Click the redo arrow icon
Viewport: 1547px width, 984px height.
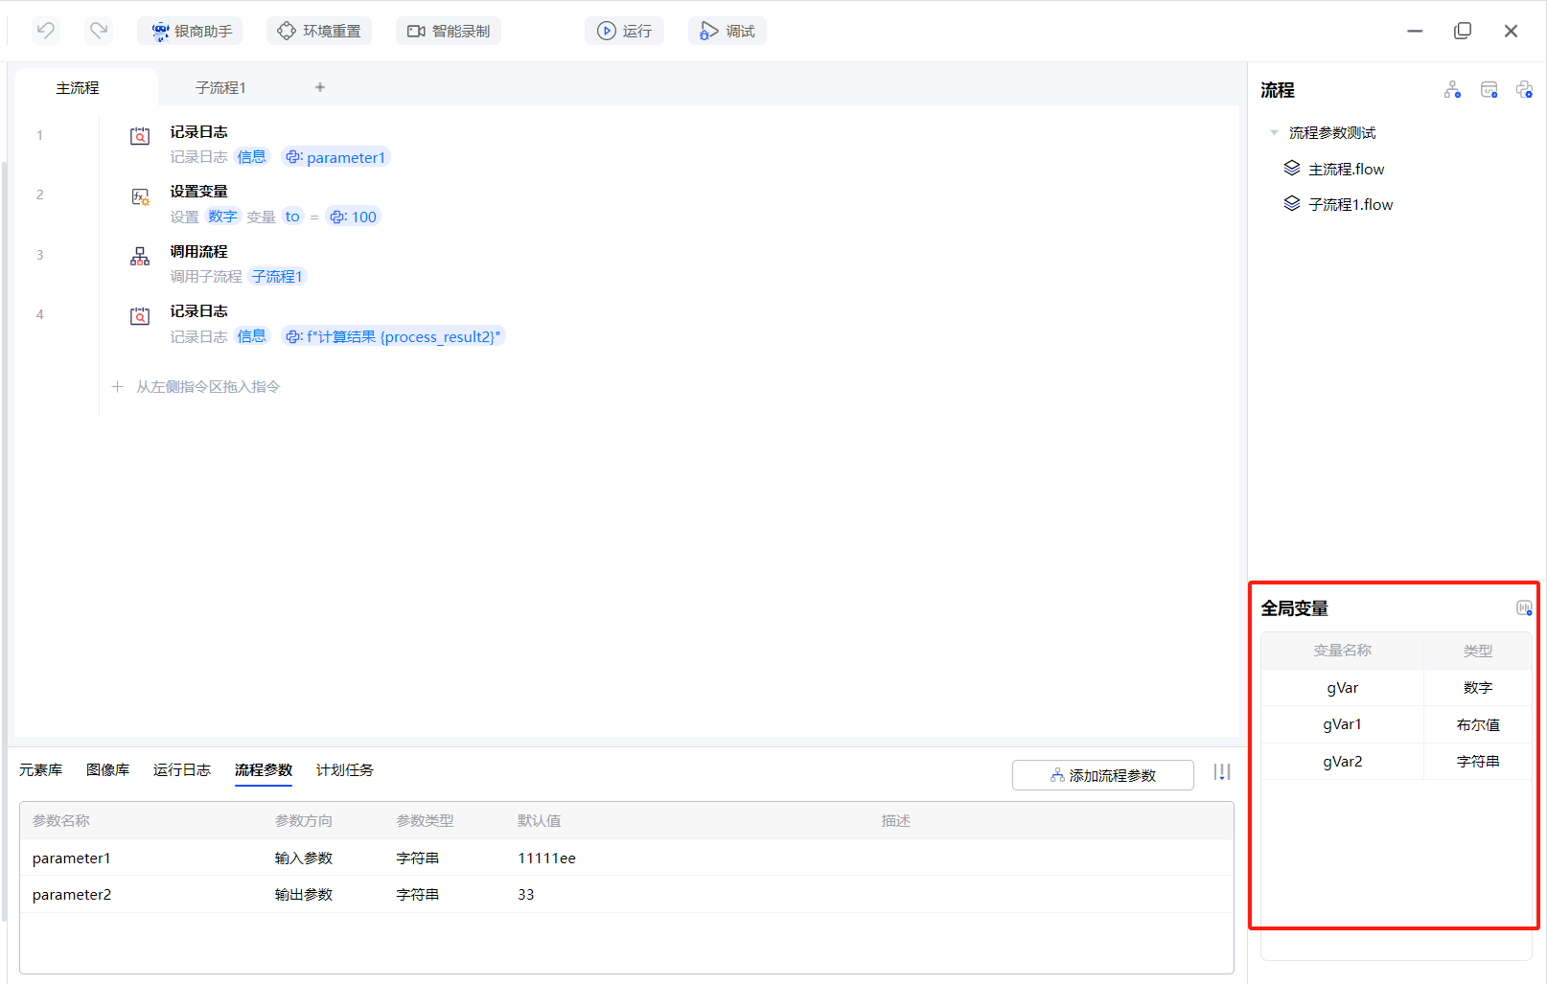point(99,31)
